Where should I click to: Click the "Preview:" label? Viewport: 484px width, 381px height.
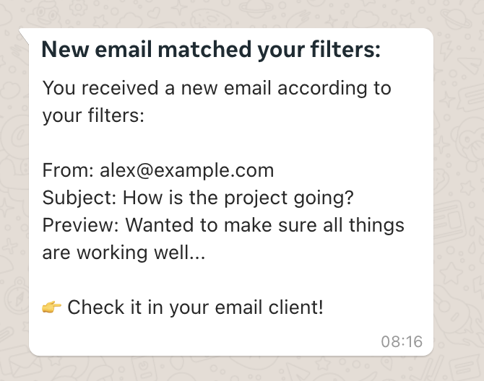pyautogui.click(x=81, y=225)
